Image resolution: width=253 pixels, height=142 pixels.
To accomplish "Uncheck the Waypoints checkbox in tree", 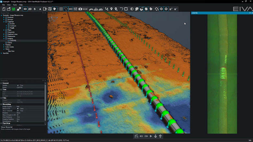I will click(x=6, y=32).
